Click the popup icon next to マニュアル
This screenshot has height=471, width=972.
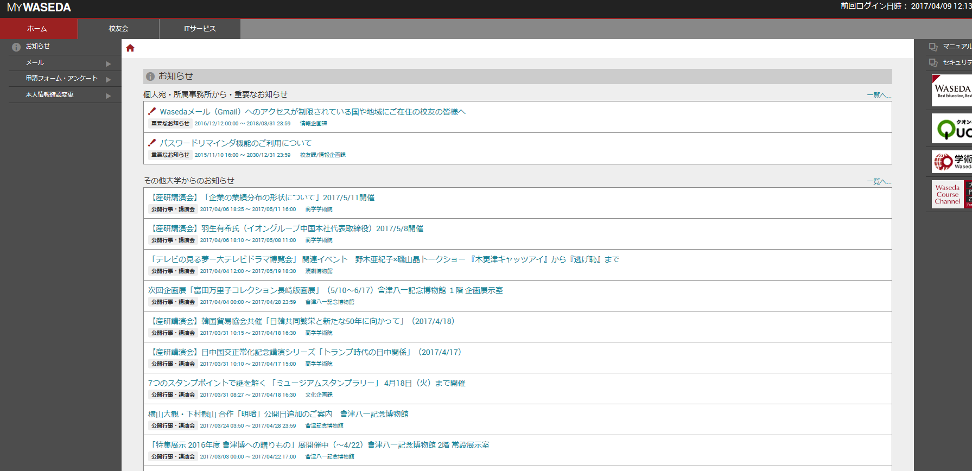click(933, 47)
